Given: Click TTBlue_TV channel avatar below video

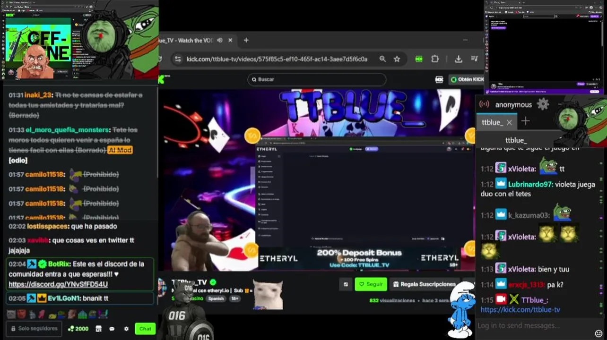Looking at the screenshot, I should pos(162,288).
